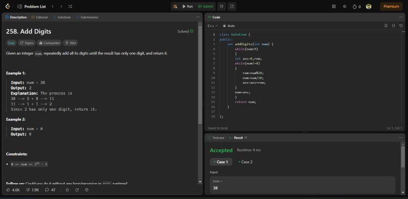Image resolution: width=408 pixels, height=199 pixels.
Task: Click code line 15 return num;
Action: 245,102
